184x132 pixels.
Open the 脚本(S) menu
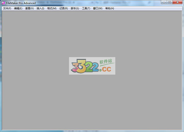75,9
